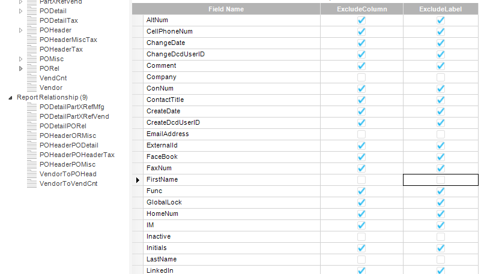484x274 pixels.
Task: Select the POHeaderMiscTax table icon
Action: (32, 40)
